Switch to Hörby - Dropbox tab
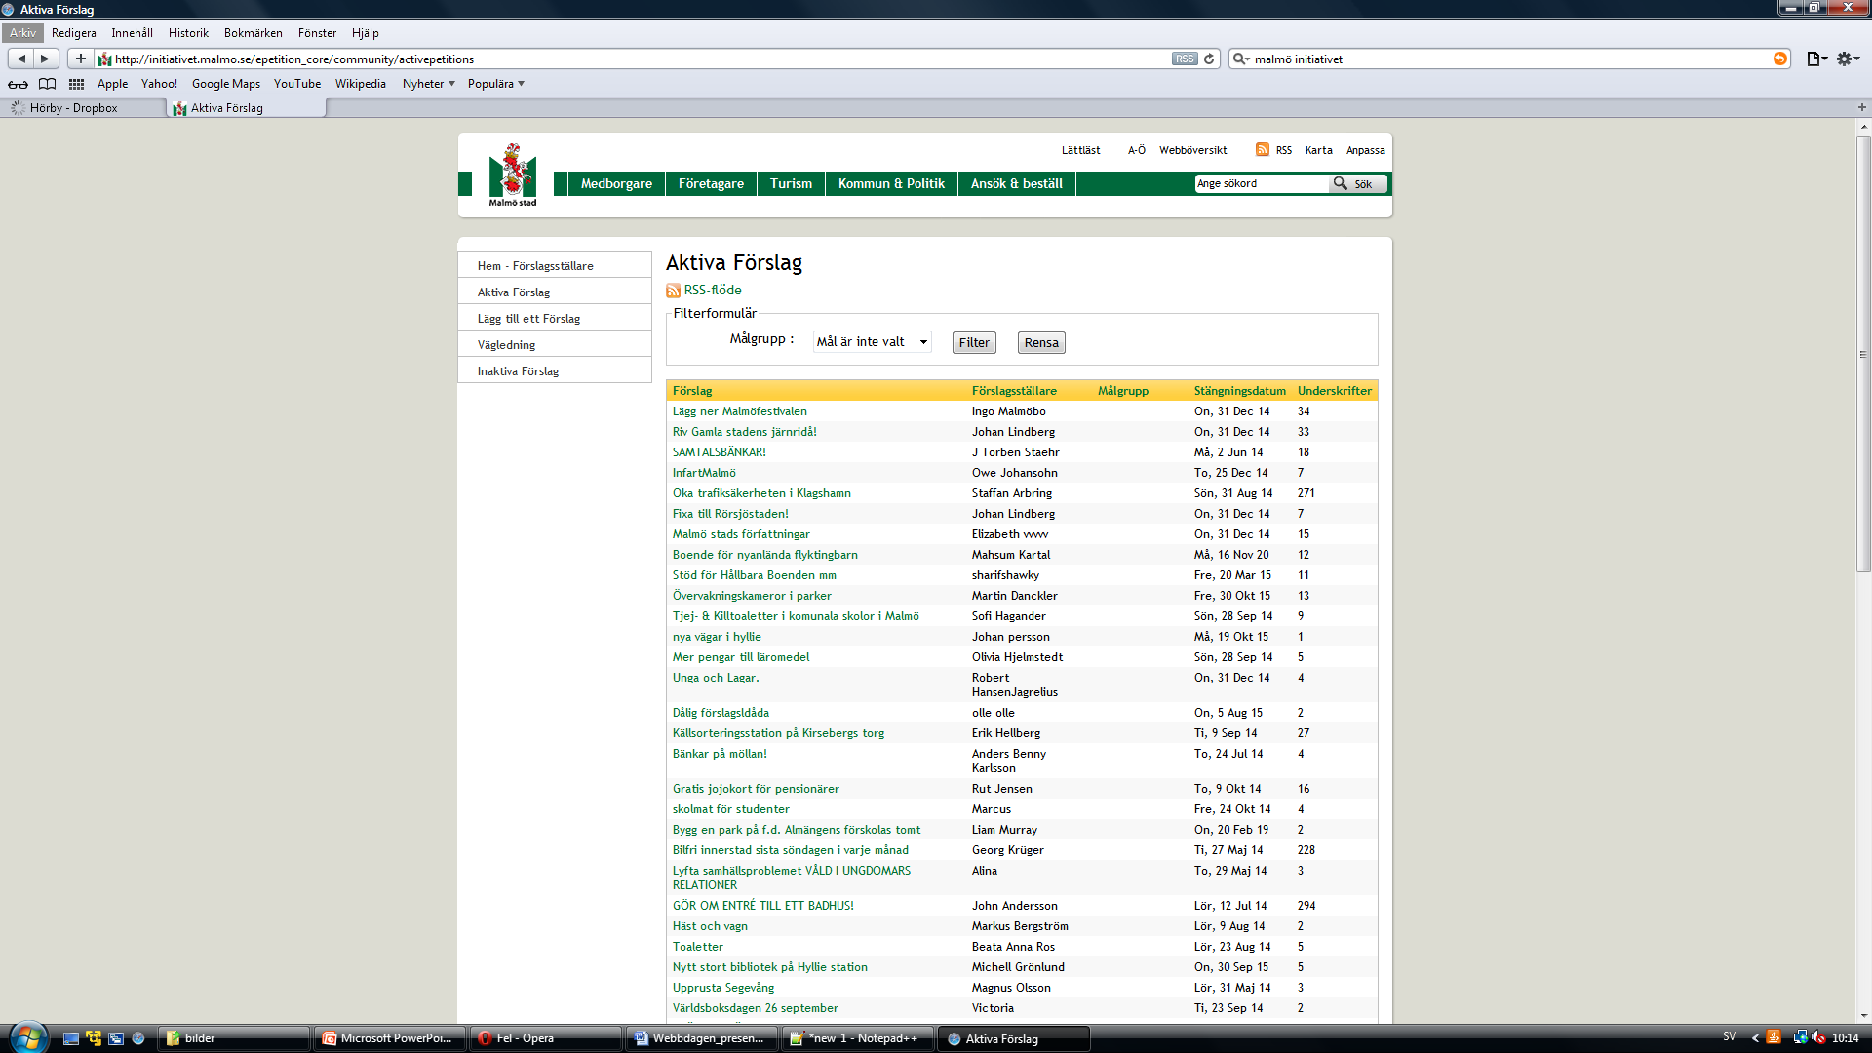Viewport: 1872px width, 1053px height. tap(83, 108)
